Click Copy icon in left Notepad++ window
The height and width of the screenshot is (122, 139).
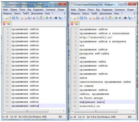point(38,18)
